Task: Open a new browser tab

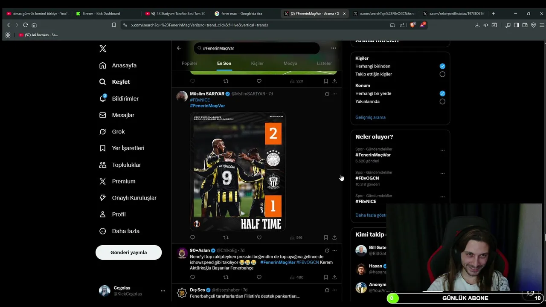Action: tap(494, 14)
